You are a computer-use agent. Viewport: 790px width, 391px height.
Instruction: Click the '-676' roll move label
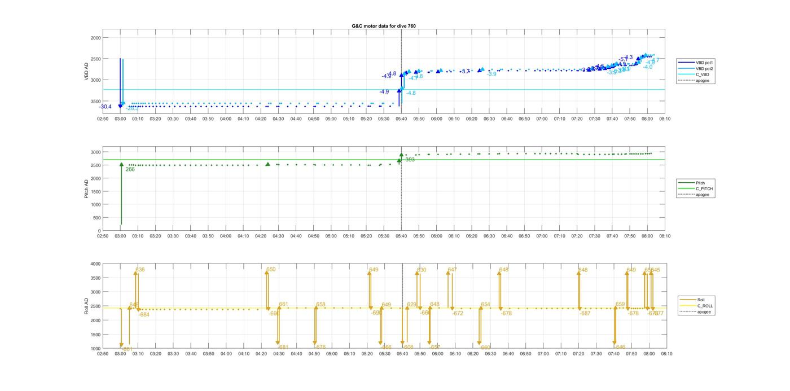pos(320,347)
